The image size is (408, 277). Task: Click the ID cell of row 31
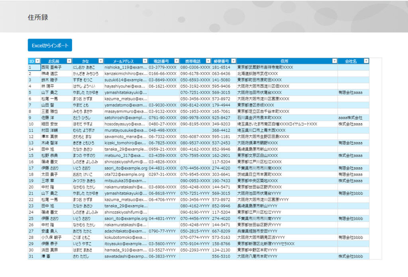33,256
